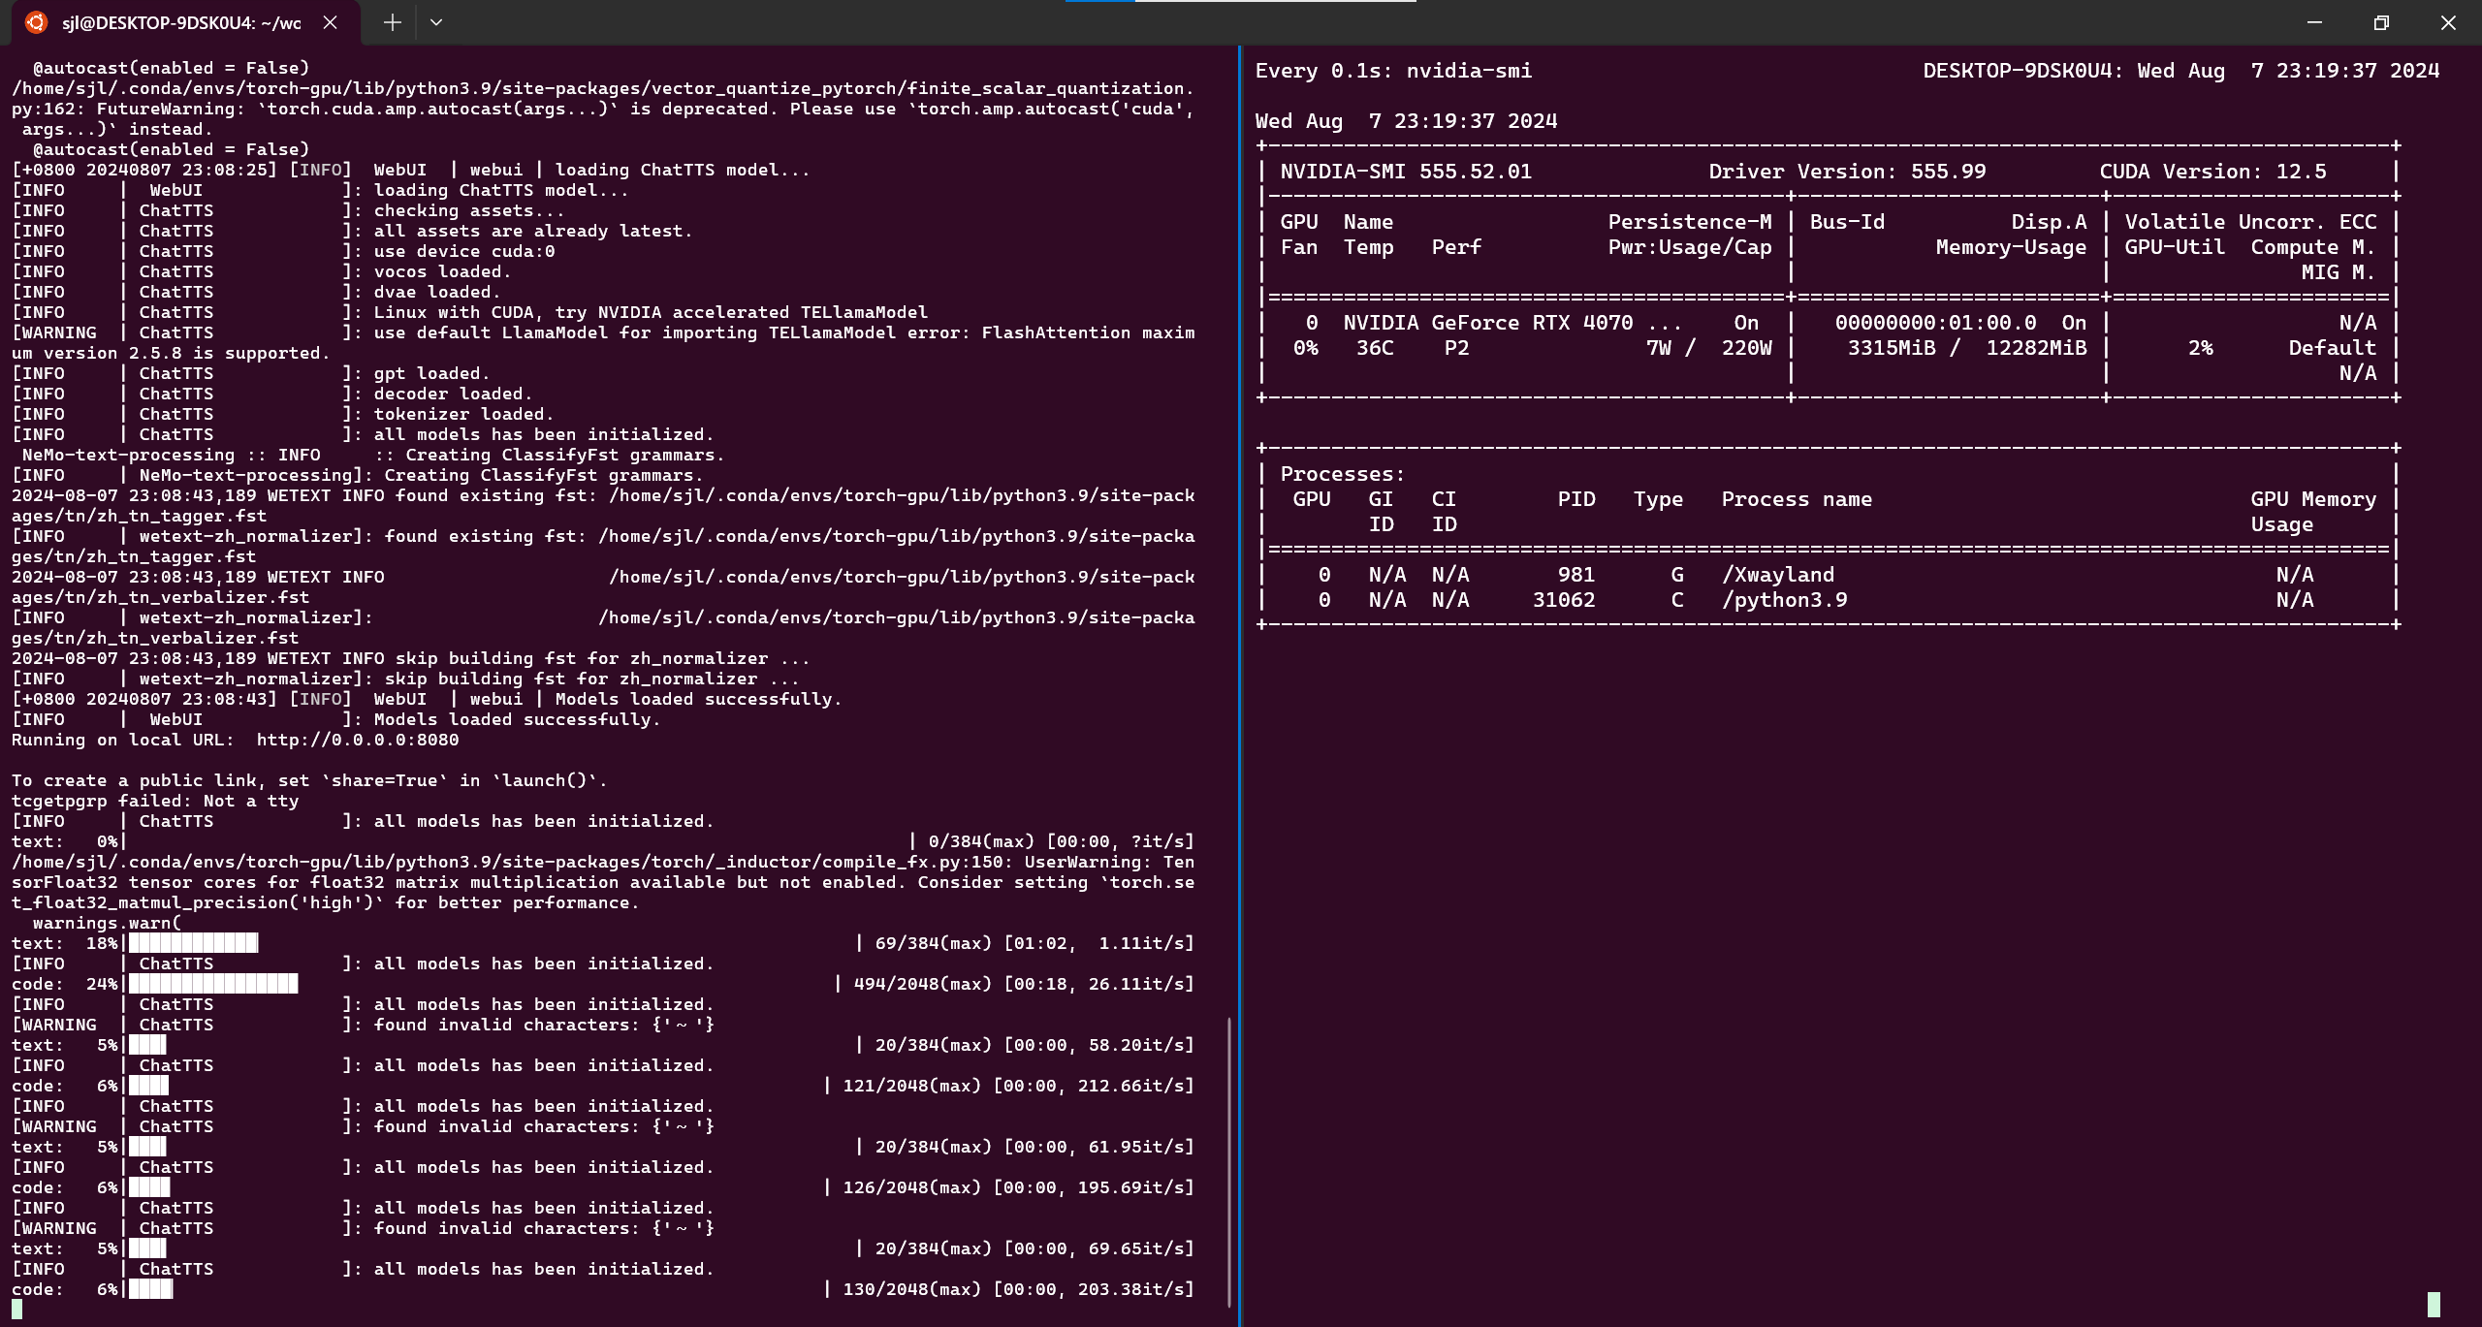Minimize the terminal window
Image resolution: width=2482 pixels, height=1327 pixels.
click(x=2314, y=22)
